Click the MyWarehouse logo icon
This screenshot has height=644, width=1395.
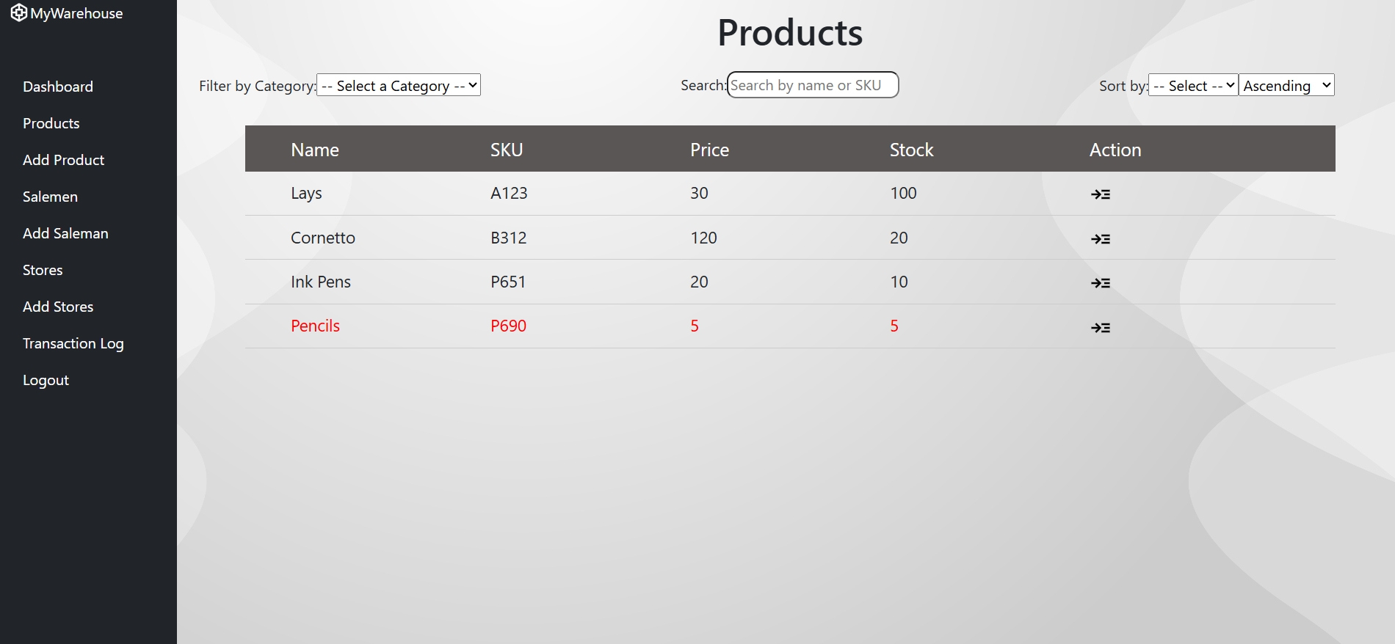(x=18, y=12)
